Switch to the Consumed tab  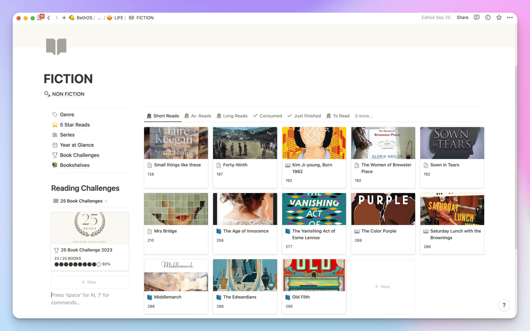click(x=267, y=116)
